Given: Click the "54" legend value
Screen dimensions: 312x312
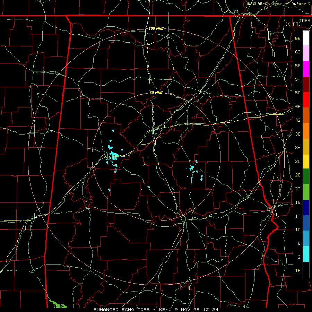Looking at the screenshot, I should (x=298, y=79).
